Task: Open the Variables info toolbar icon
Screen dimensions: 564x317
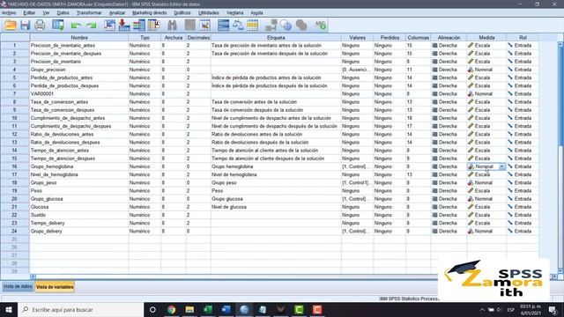Action: pyautogui.click(x=139, y=26)
